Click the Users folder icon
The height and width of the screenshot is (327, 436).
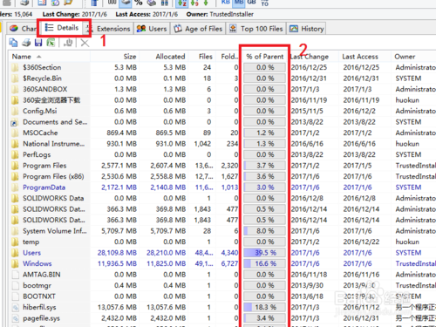(15, 253)
